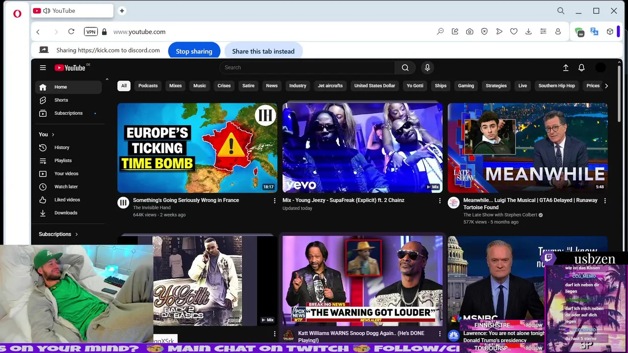Open the Meanwhile Late Show thumbnail
Screen dimensions: 628x353
[528, 148]
